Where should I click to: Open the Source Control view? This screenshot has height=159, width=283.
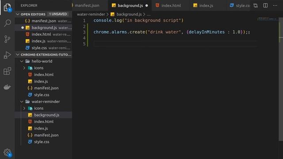coord(7,39)
